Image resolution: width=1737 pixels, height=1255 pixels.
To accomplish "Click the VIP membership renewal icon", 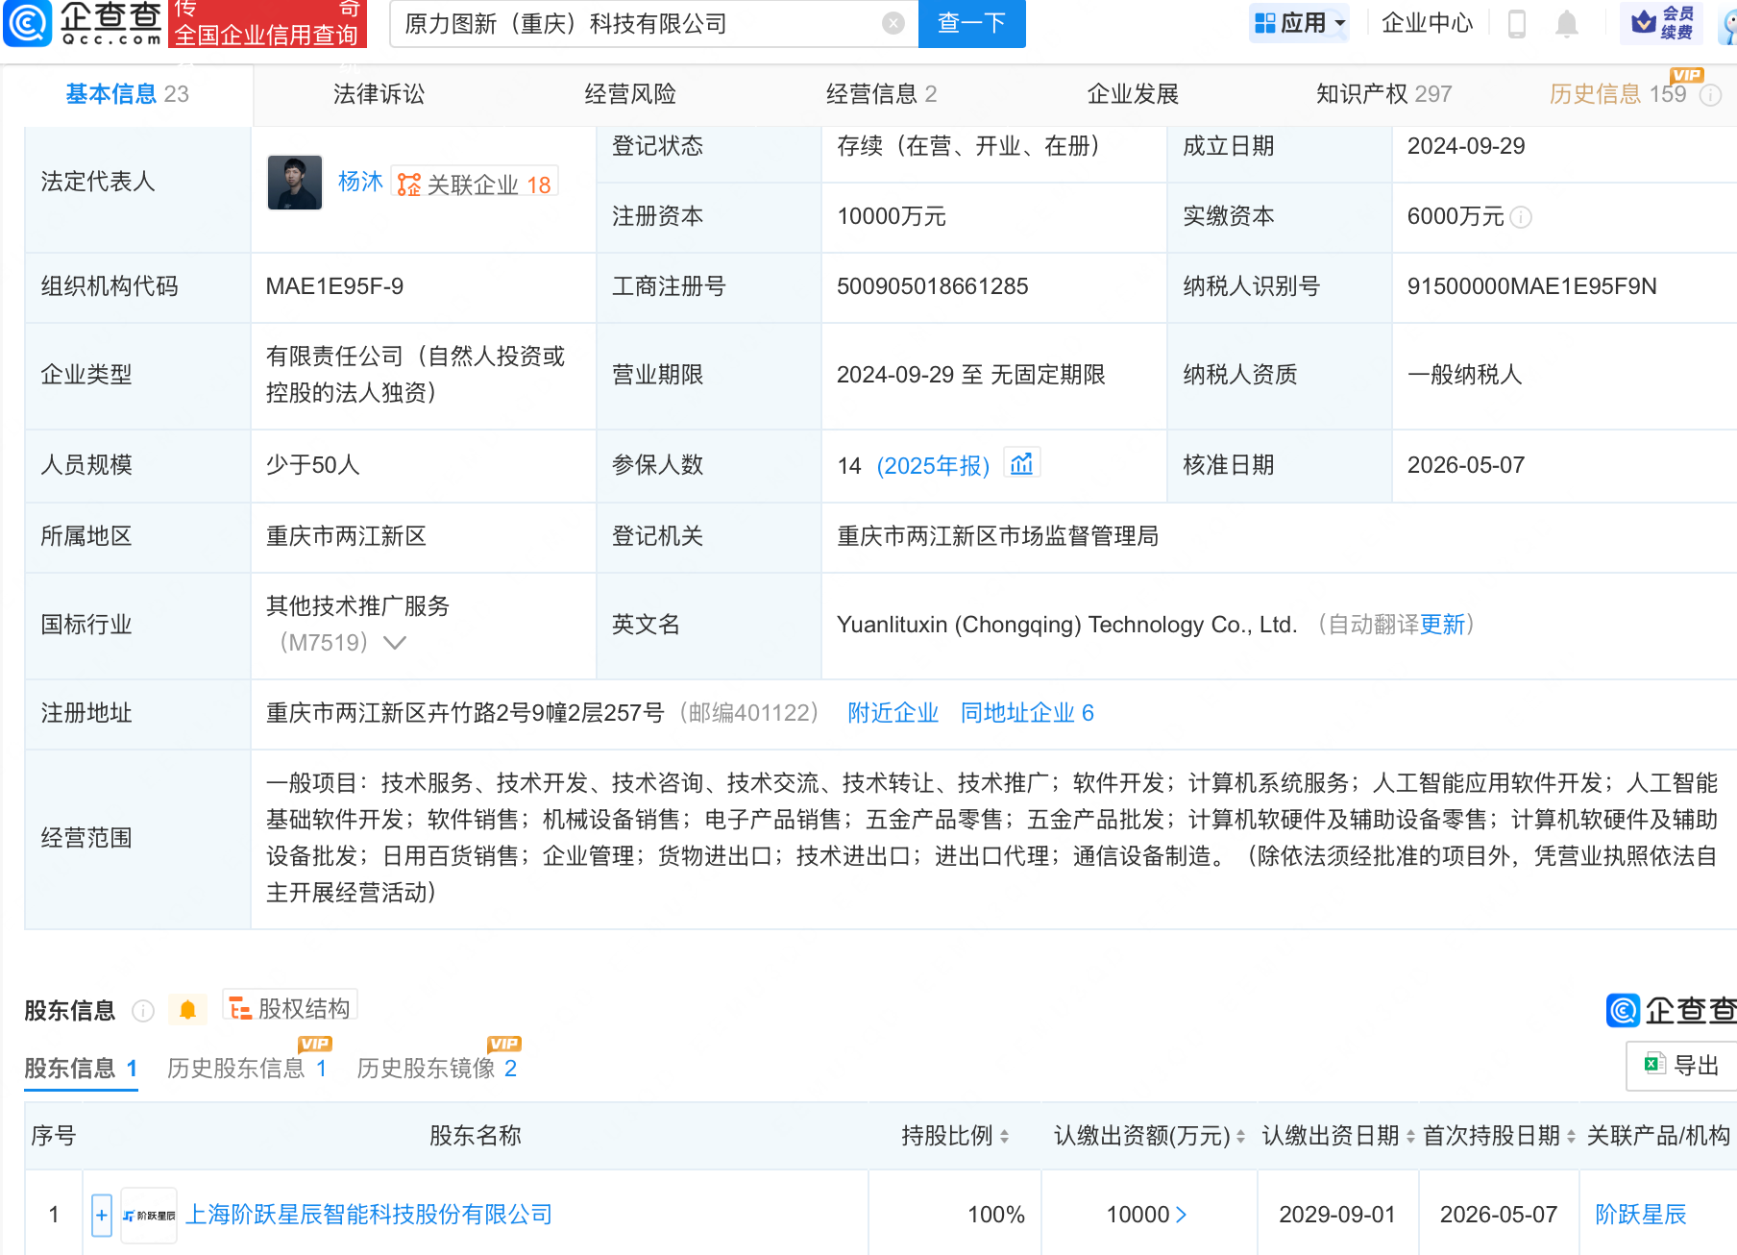I will [1663, 22].
